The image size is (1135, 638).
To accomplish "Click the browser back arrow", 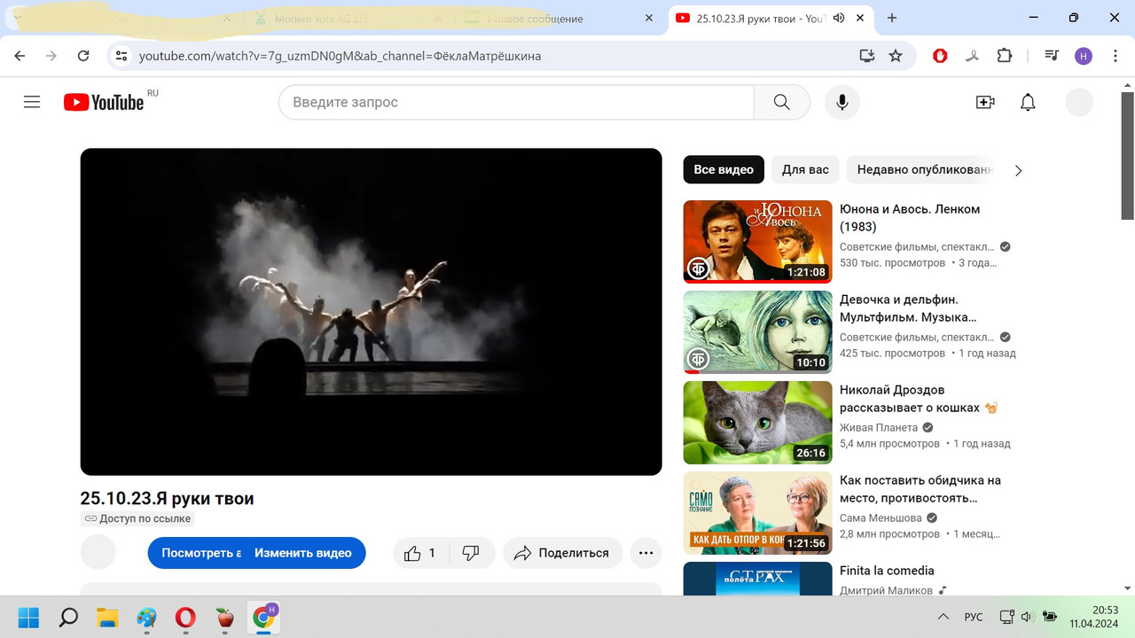I will click(x=20, y=56).
